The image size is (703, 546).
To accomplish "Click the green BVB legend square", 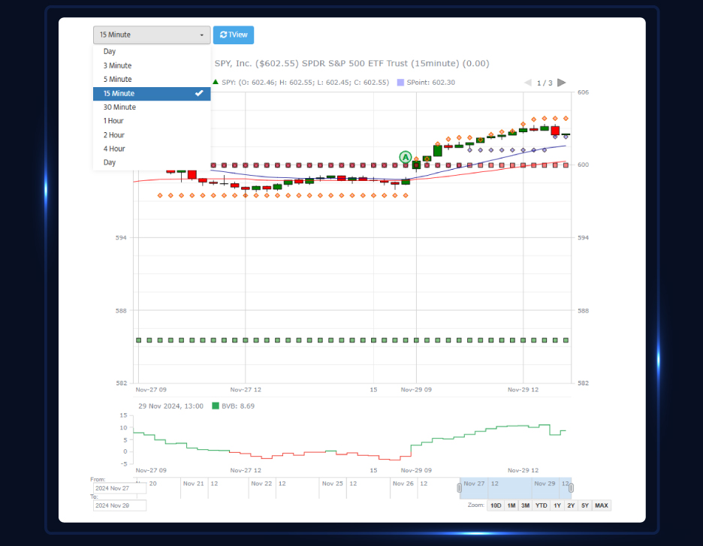I will click(216, 406).
